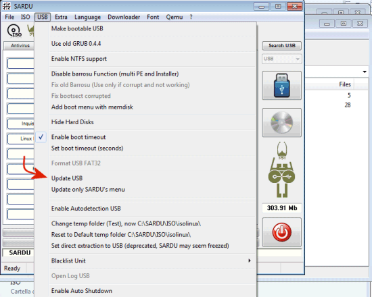Click the Linux entry button
The height and width of the screenshot is (297, 372).
(x=21, y=138)
